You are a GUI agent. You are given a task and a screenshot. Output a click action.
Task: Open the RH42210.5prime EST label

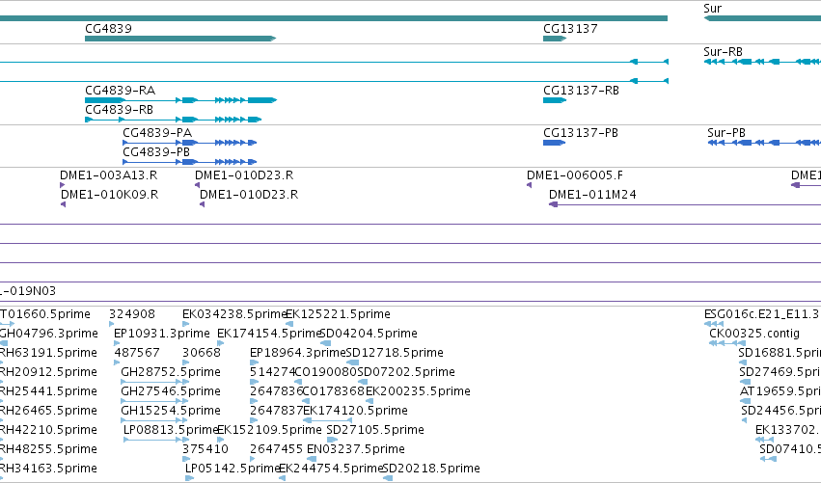coord(48,430)
